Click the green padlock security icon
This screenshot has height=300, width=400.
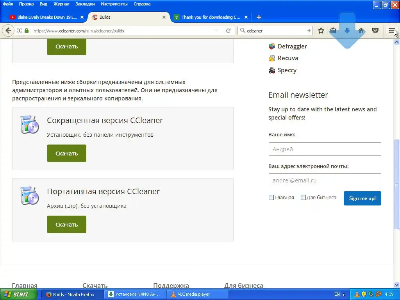point(27,30)
